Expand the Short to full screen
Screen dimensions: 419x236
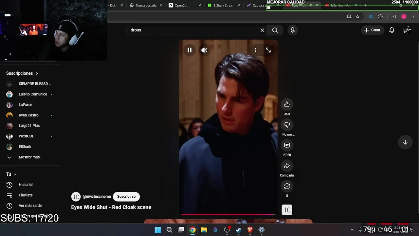click(268, 50)
